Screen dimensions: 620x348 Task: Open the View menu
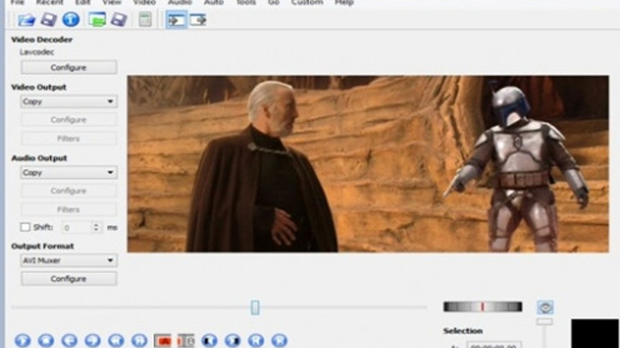[112, 2]
